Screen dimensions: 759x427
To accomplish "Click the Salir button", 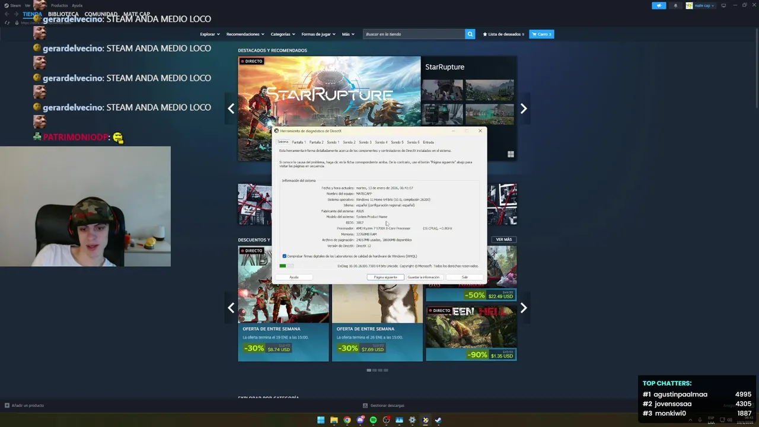I will [x=465, y=277].
